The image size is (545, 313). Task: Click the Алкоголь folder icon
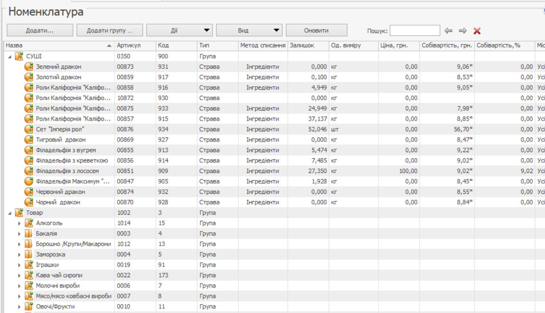pyautogui.click(x=29, y=223)
